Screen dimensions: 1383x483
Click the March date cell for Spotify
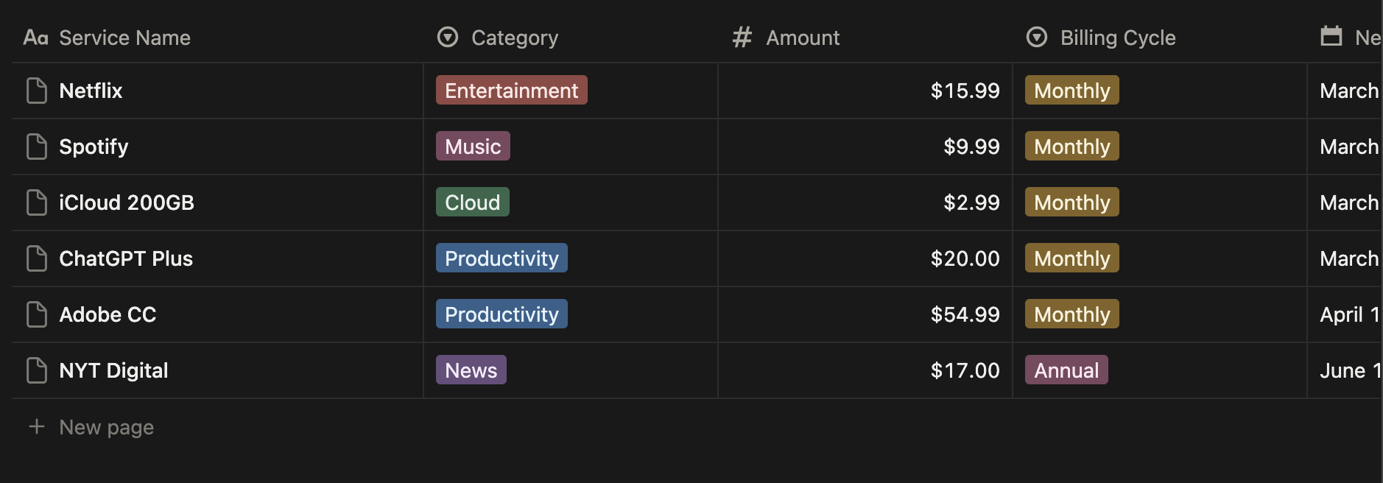1345,147
